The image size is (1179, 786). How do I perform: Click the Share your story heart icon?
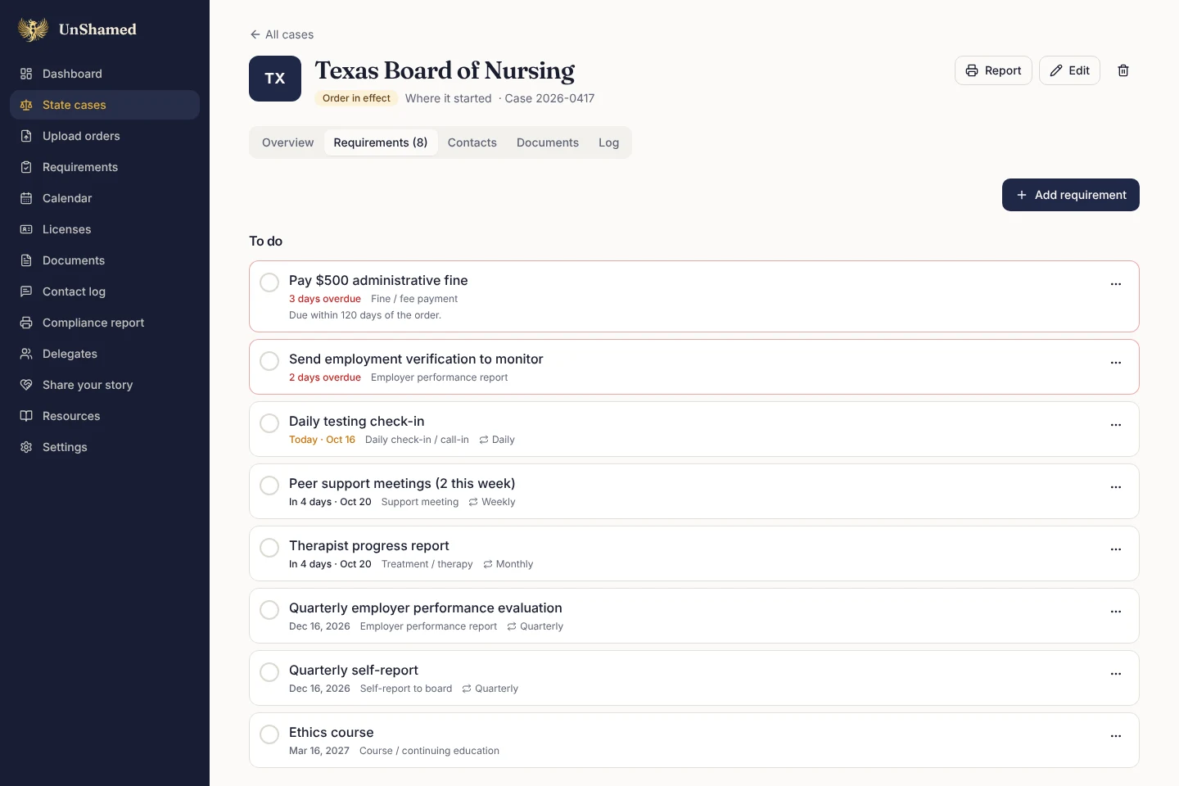[26, 385]
